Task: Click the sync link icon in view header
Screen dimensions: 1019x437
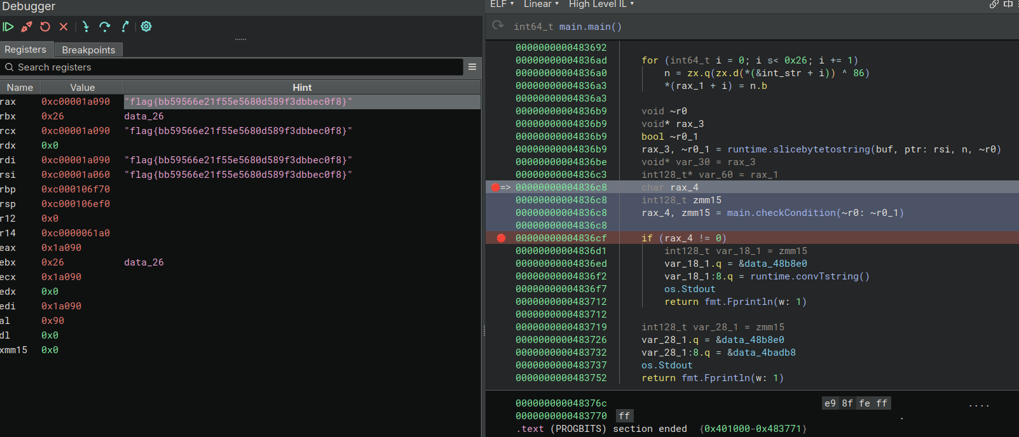Action: coord(994,4)
